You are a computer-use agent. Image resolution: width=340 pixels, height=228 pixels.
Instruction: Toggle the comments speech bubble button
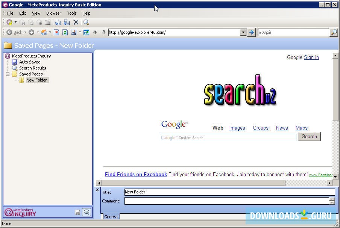click(87, 212)
